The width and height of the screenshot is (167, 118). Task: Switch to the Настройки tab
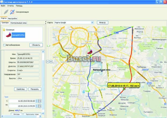[x=12, y=19]
